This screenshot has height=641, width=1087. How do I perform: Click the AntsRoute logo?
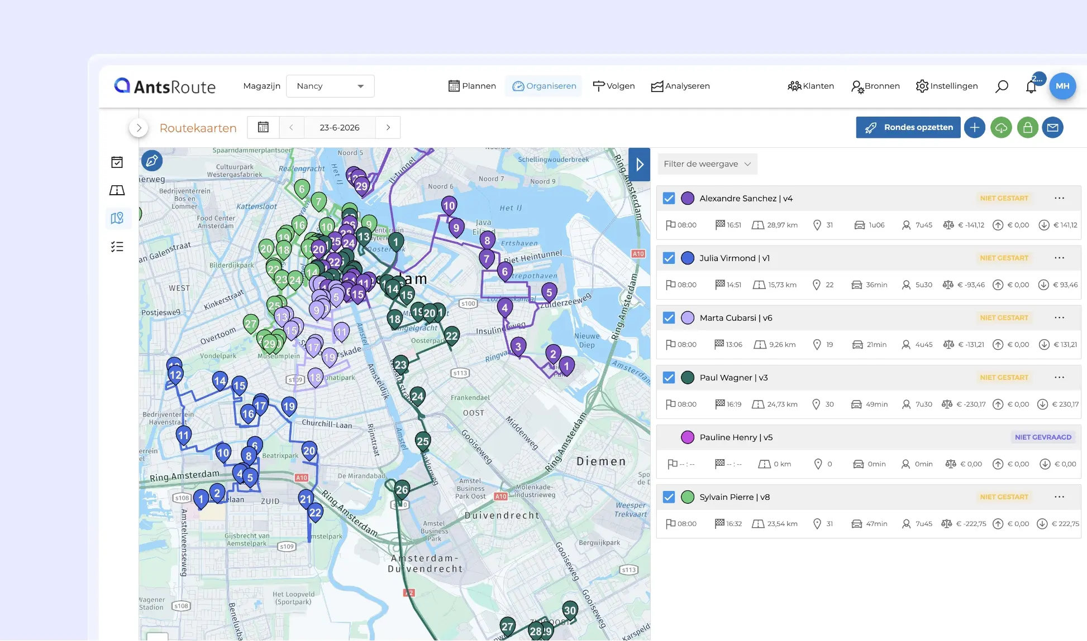tap(165, 86)
